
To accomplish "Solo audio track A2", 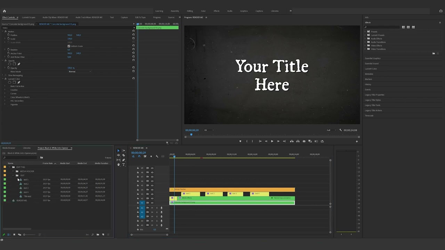I will (x=156, y=212).
